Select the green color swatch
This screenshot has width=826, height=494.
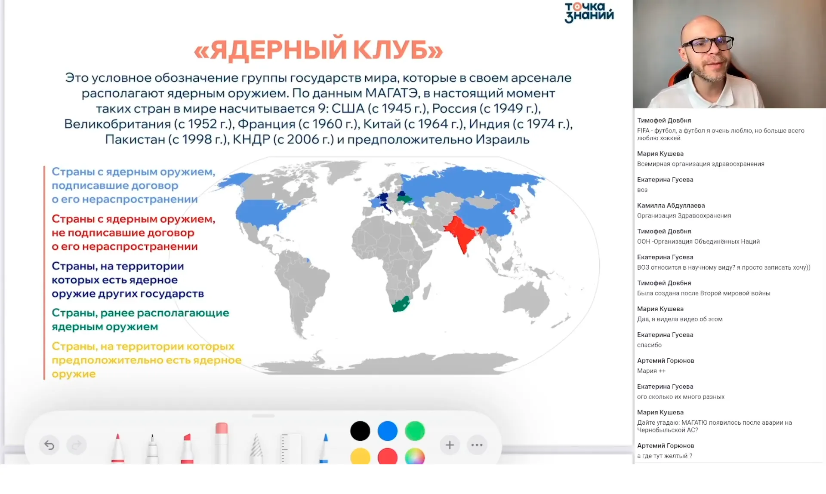[415, 430]
